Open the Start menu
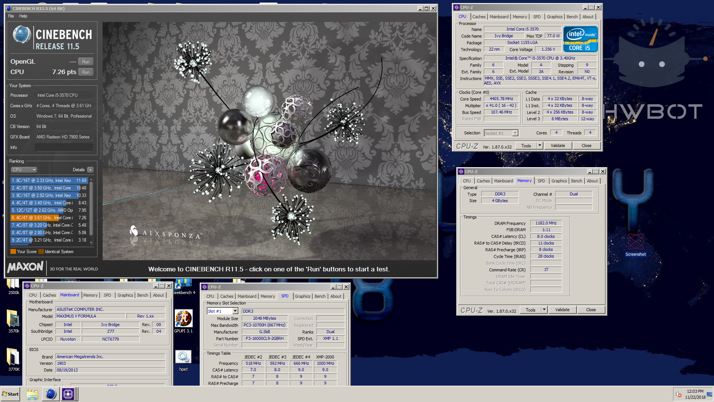This screenshot has height=402, width=714. click(x=10, y=394)
